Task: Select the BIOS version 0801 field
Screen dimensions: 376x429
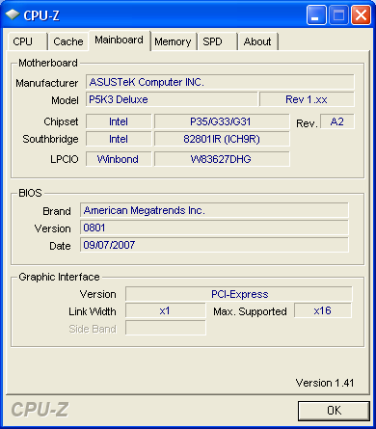Action: coord(214,228)
